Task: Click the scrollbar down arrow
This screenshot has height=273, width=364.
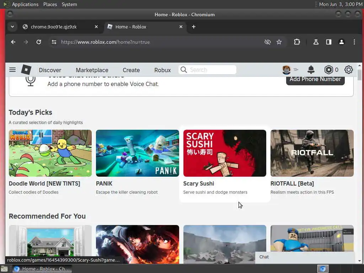Action: coord(359,261)
